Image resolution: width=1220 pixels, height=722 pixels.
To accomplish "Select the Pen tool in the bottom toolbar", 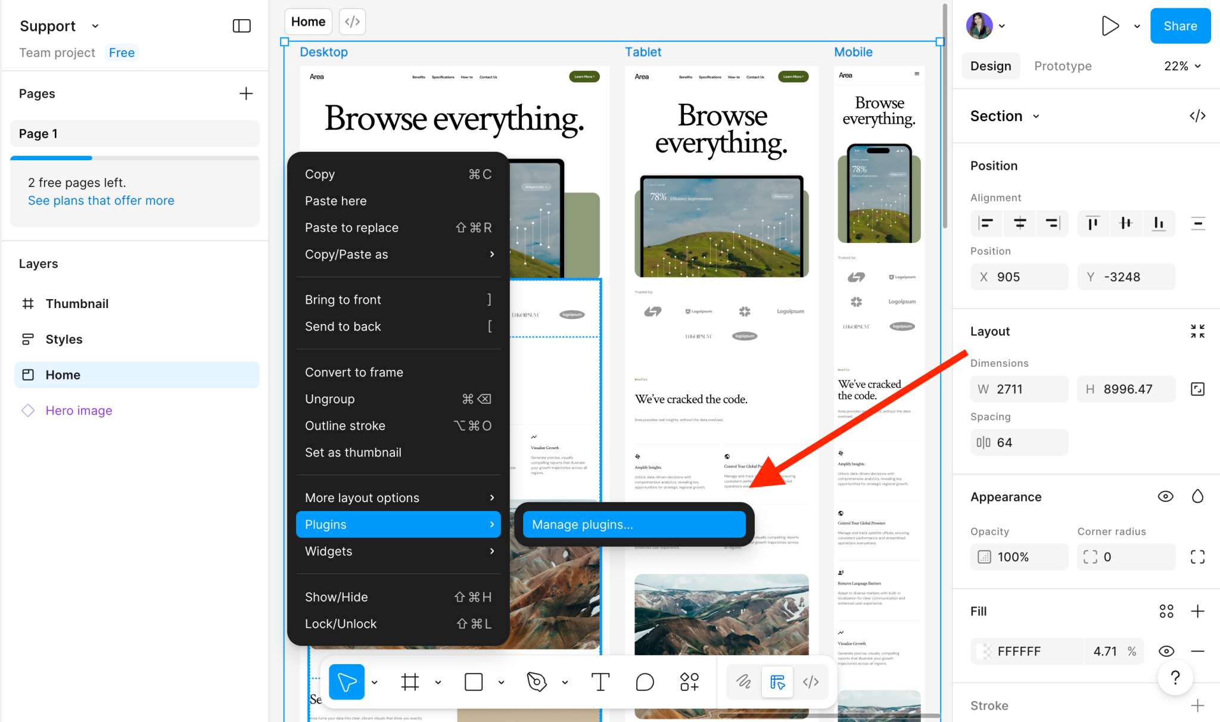I will [x=536, y=681].
